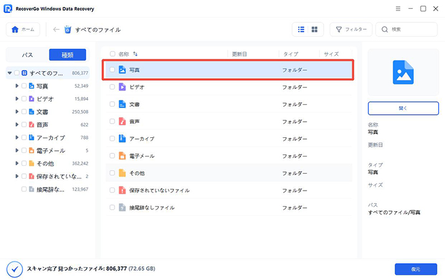Click the home icon in the ホーム button

(x=15, y=29)
